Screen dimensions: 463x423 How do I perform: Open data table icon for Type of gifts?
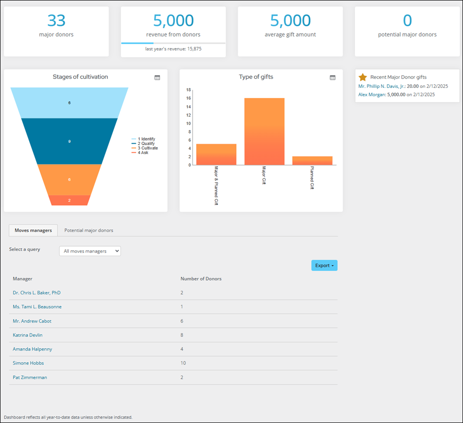333,78
